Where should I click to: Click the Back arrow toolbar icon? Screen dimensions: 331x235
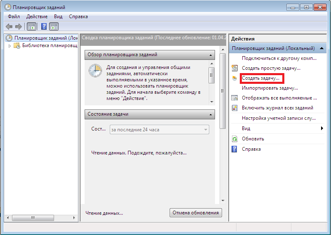pyautogui.click(x=9, y=26)
